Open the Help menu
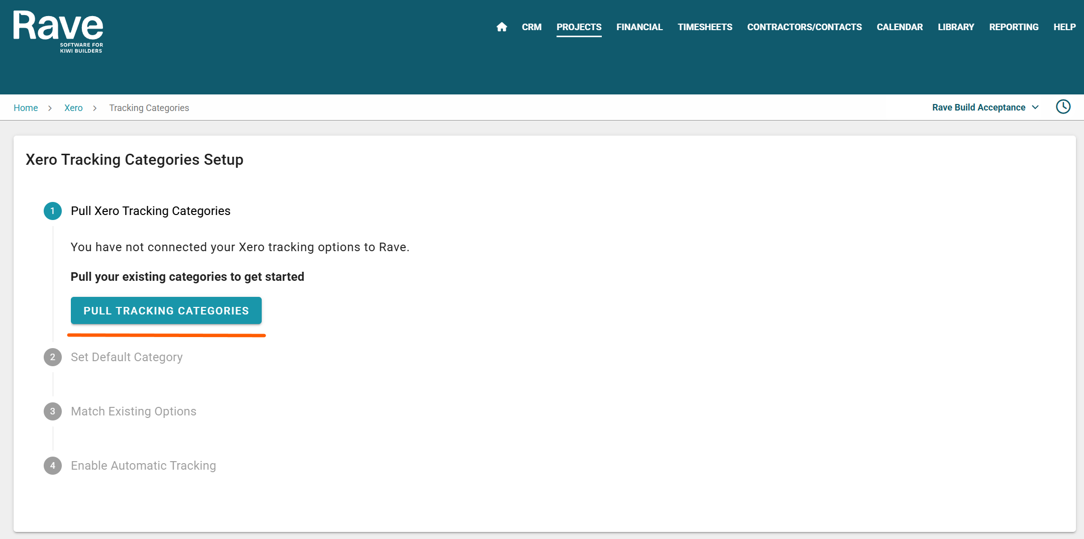 (x=1064, y=27)
